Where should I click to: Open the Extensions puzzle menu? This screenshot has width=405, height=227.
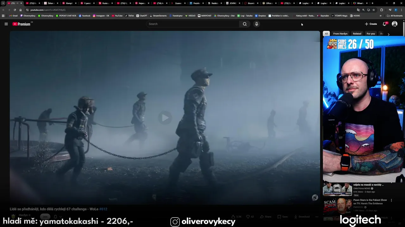(382, 10)
